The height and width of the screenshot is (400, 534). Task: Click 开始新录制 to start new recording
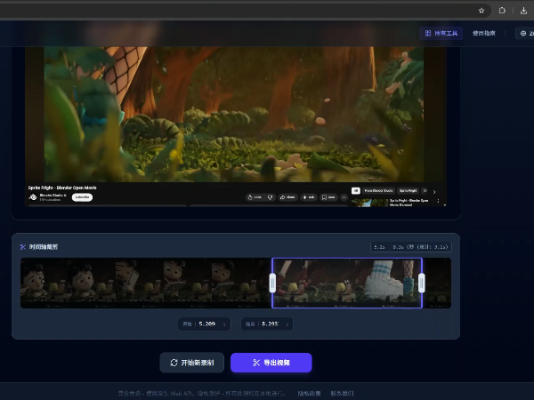[x=192, y=363]
